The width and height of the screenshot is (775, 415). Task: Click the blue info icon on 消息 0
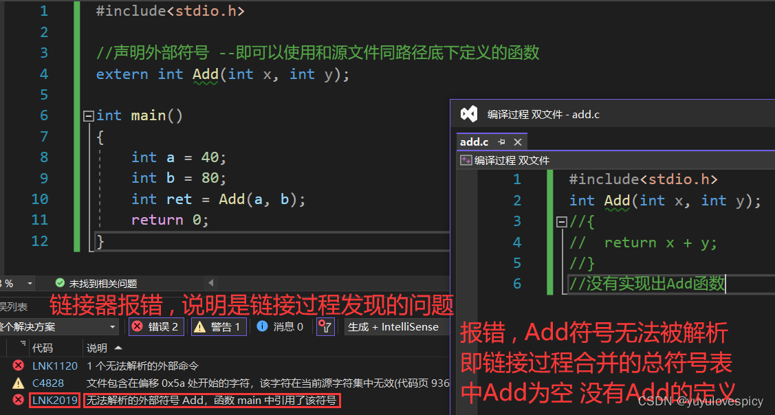pyautogui.click(x=261, y=326)
